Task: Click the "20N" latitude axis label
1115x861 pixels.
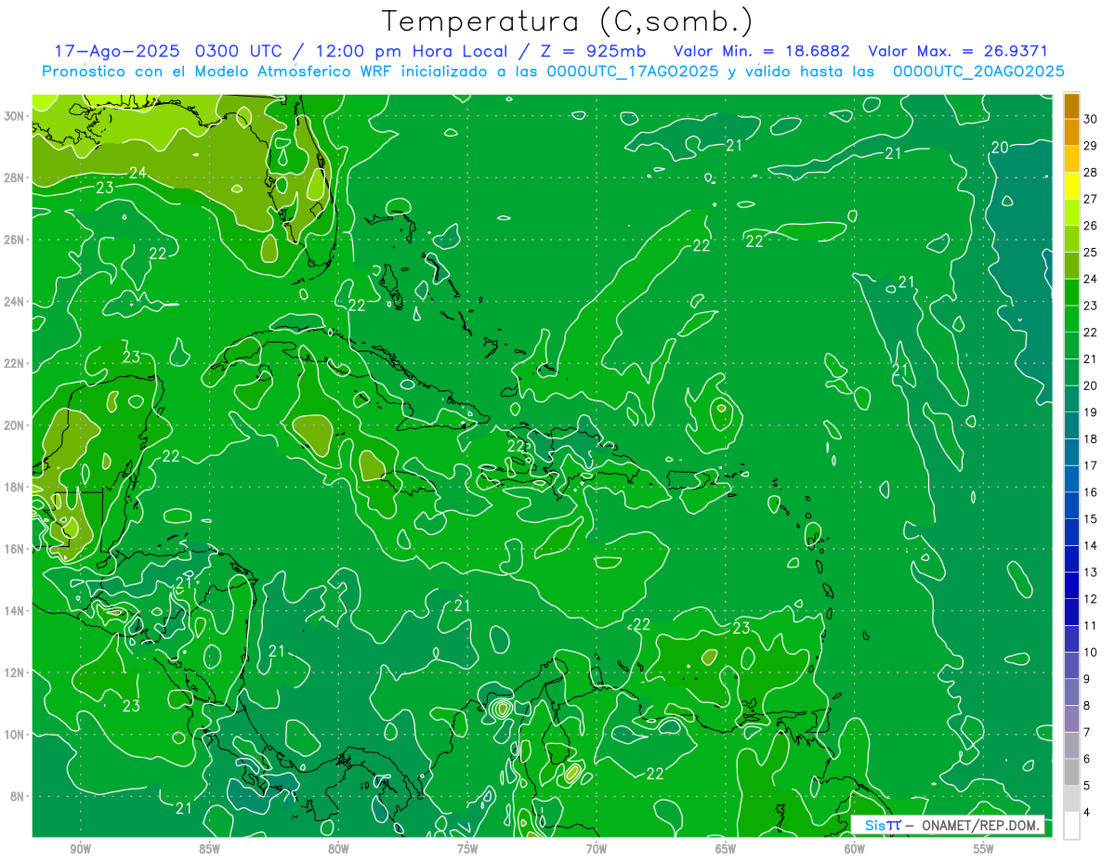Action: (x=16, y=425)
